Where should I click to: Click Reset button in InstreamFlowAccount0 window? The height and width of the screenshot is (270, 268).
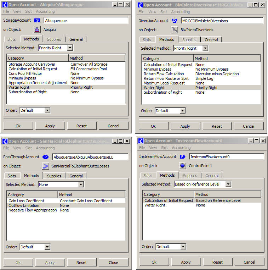[x=217, y=262]
